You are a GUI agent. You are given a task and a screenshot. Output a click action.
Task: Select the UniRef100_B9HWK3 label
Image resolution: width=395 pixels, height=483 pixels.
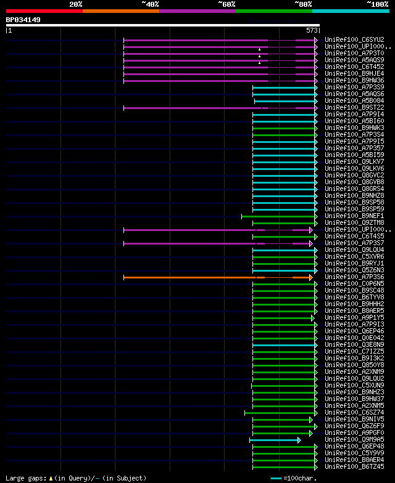click(354, 128)
